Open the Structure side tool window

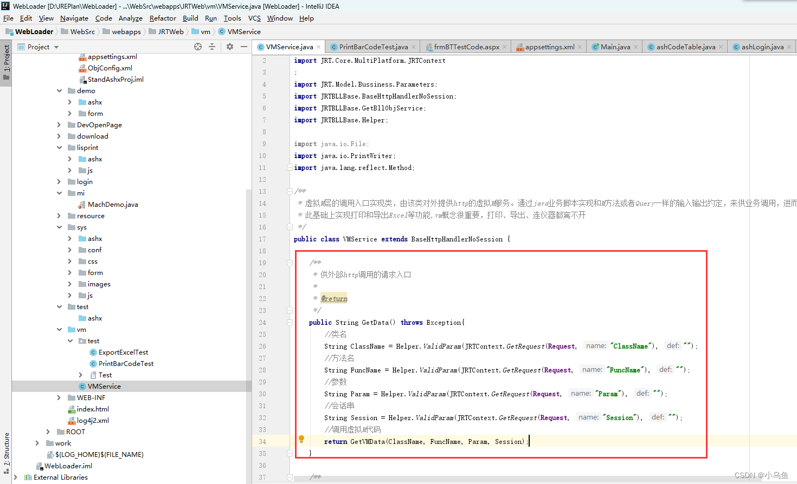click(7, 454)
